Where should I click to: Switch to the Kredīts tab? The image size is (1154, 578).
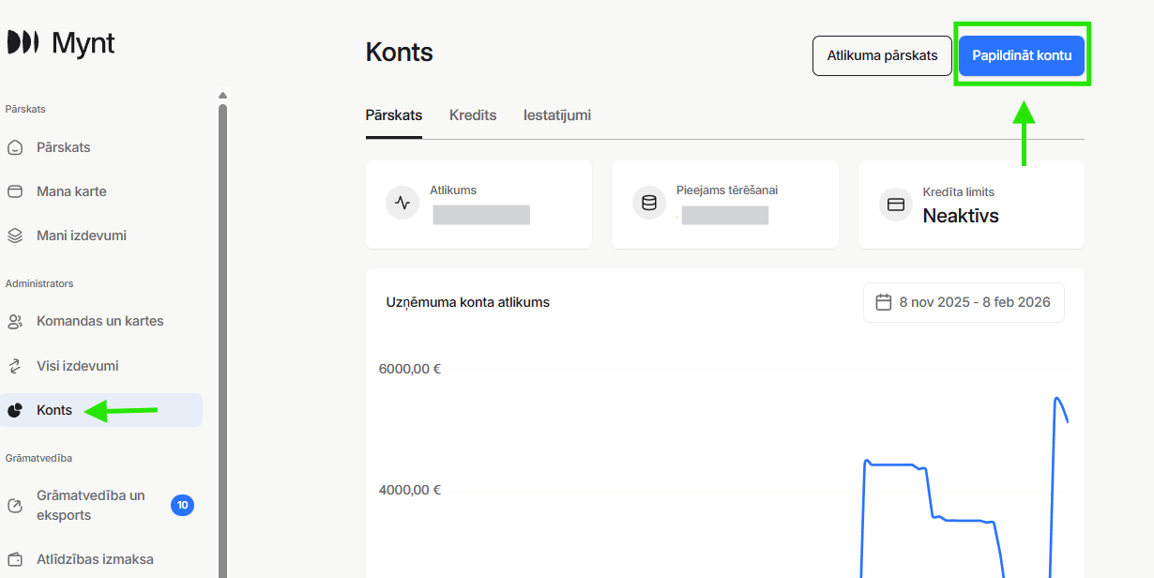click(x=472, y=115)
